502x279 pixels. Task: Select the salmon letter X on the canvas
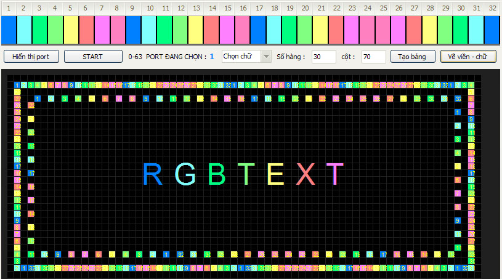306,174
